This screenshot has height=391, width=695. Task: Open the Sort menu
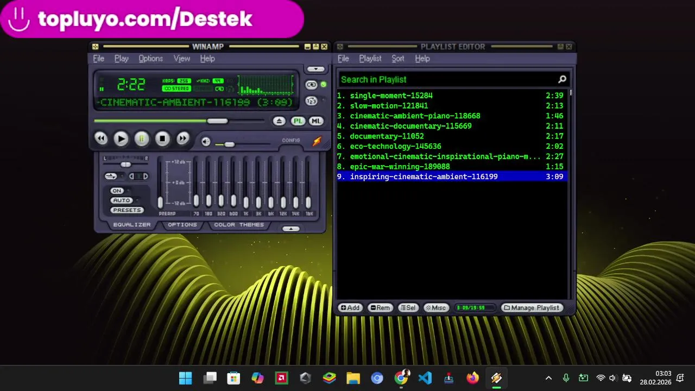coord(398,59)
